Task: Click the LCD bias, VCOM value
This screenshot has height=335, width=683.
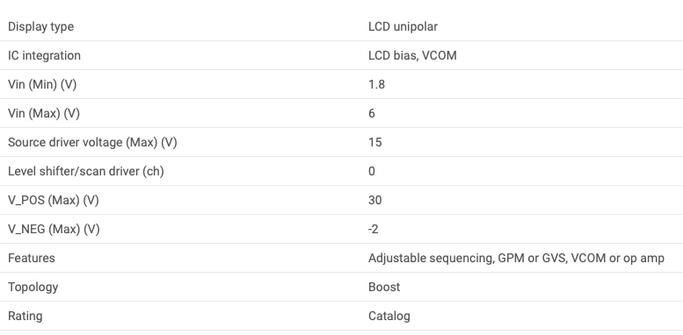Action: click(x=412, y=55)
